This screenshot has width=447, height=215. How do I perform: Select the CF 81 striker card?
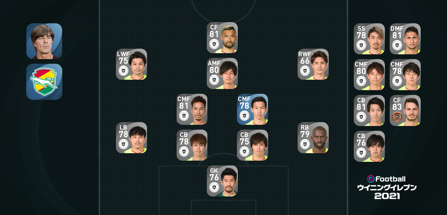[x=222, y=38]
